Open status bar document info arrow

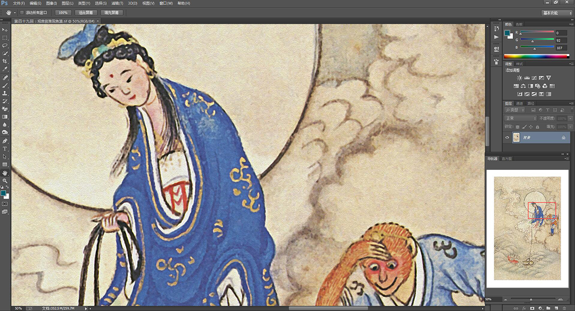point(86,308)
